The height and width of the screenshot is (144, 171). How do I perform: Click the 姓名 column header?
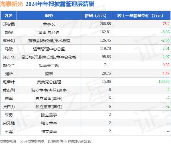click(x=9, y=16)
